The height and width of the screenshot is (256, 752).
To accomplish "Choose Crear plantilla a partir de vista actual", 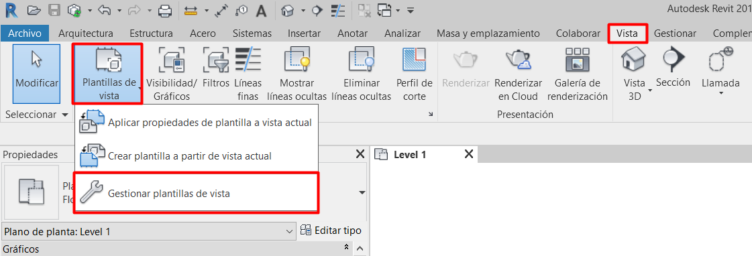I will point(197,155).
